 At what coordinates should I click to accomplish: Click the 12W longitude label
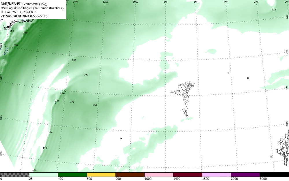[105, 2]
